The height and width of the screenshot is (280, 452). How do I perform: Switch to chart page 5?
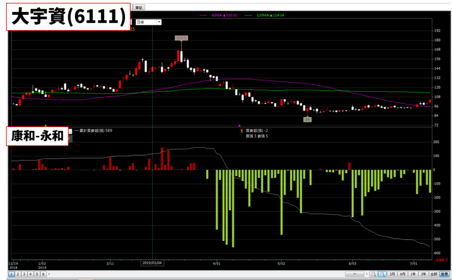[x=37, y=274]
